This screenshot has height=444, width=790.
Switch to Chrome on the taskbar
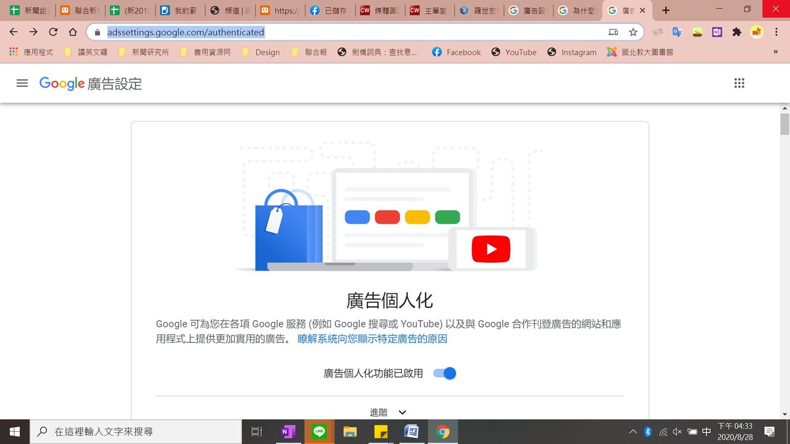coord(443,432)
